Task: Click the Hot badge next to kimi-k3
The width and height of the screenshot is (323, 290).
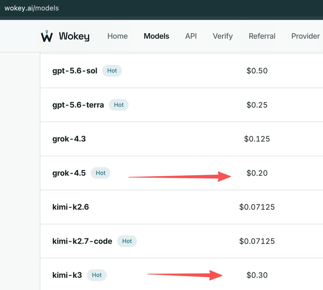Action: [x=97, y=275]
